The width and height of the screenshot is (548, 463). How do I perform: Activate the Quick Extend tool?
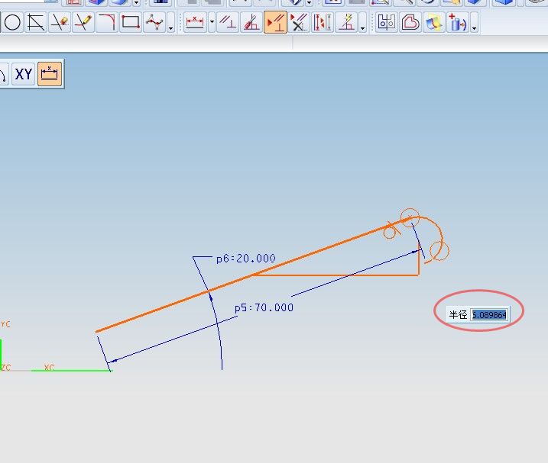click(83, 23)
